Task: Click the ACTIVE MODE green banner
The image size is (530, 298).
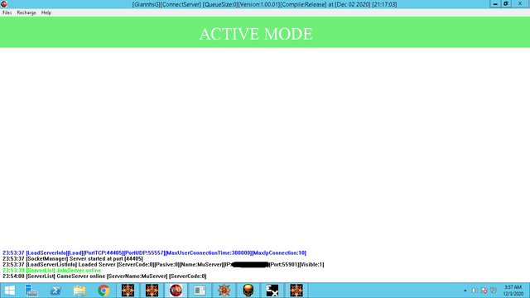Action: 265,32
